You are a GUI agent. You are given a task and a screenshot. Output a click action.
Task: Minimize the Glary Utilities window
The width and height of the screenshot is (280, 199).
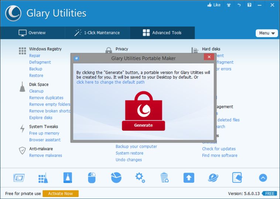pyautogui.click(x=260, y=5)
